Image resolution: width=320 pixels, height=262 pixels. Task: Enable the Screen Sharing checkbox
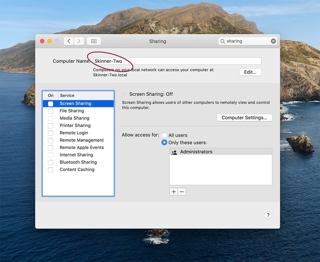point(50,103)
